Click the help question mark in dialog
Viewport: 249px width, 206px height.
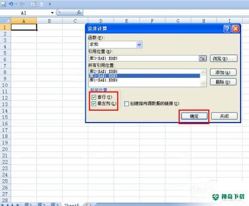[x=227, y=29]
